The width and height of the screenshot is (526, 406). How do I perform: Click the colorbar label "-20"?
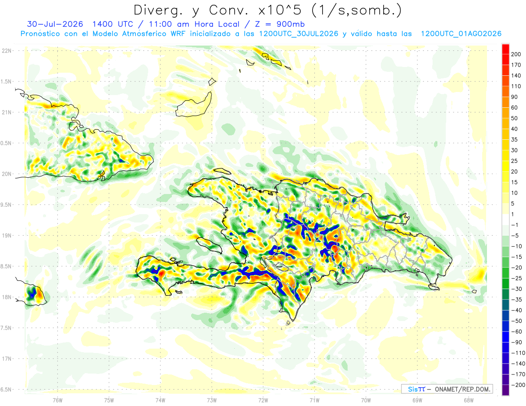click(516, 268)
